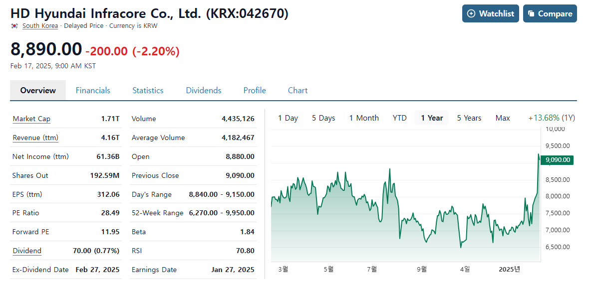
Task: Open the Statistics tab
Action: (148, 90)
